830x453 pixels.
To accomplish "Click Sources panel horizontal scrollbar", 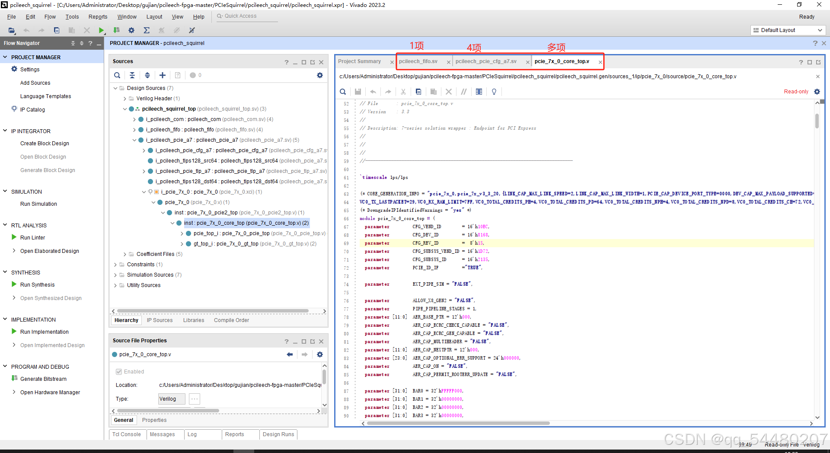I will coord(213,311).
